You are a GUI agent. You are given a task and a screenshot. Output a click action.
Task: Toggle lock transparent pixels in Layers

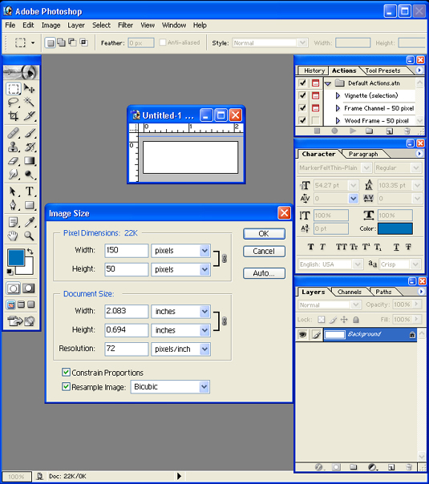[322, 320]
